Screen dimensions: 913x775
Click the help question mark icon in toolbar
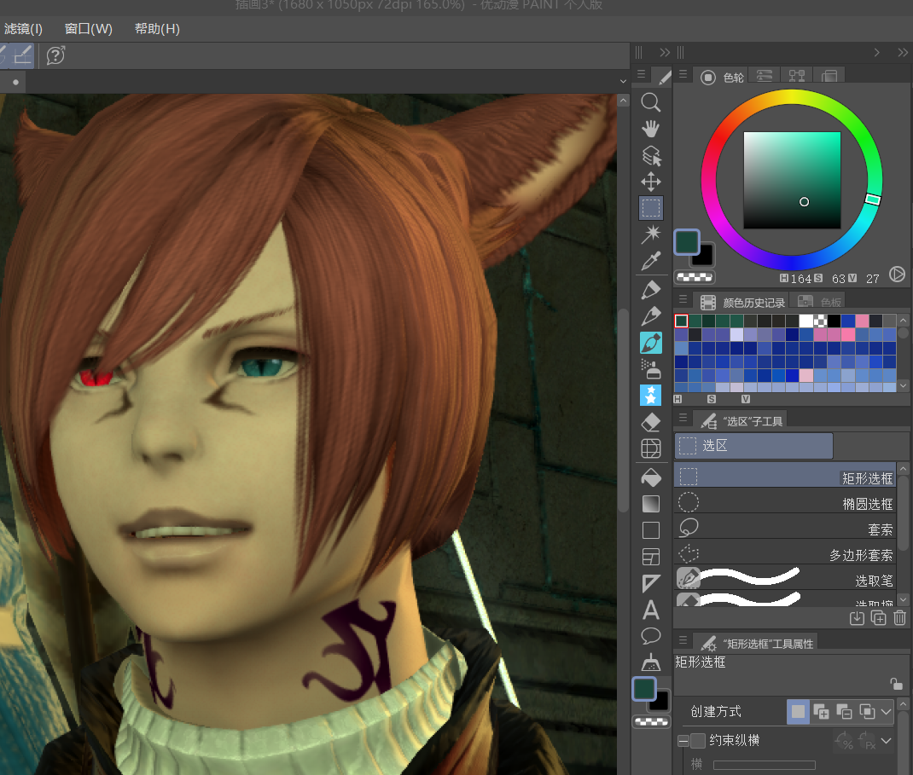[x=55, y=56]
